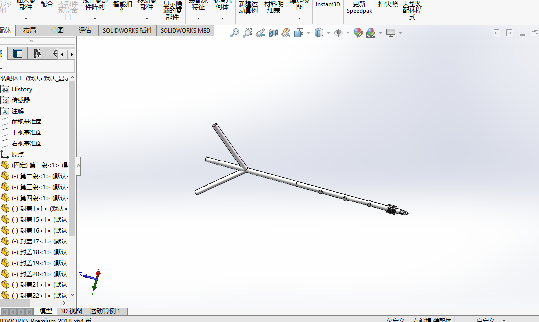Click the Zoom to Area icon
539x322 pixels.
tap(247, 33)
